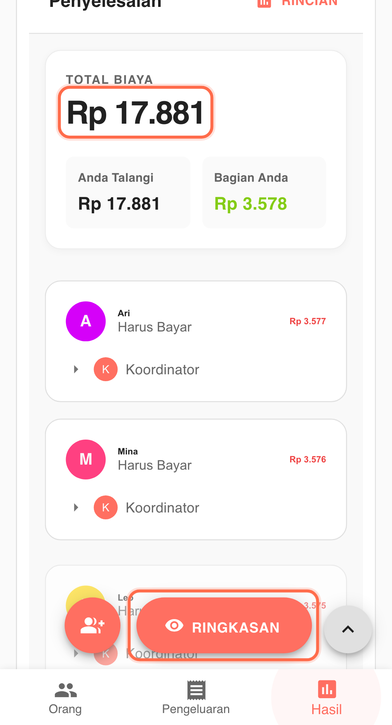Expand Ari's Koordinator payment row
392x725 pixels.
[x=76, y=370]
